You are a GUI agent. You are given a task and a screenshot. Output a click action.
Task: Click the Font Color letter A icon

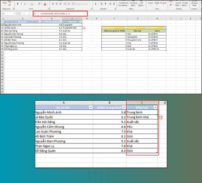click(x=45, y=4)
